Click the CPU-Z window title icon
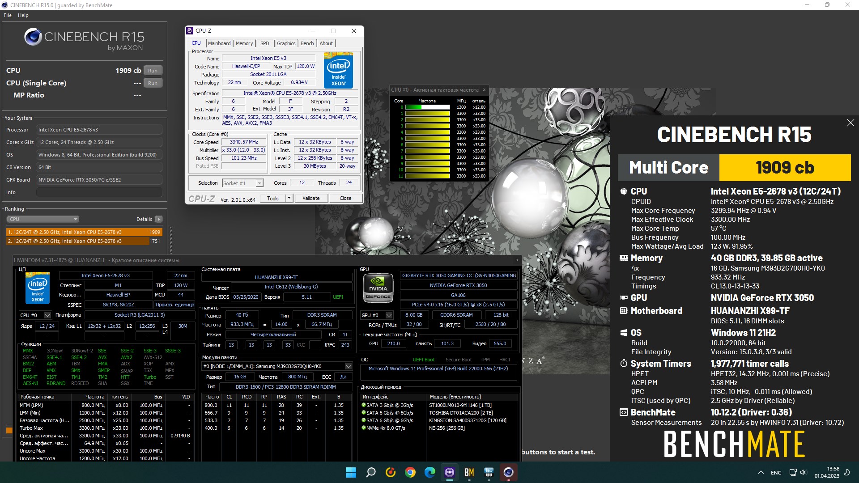The height and width of the screenshot is (483, 859). tap(190, 31)
